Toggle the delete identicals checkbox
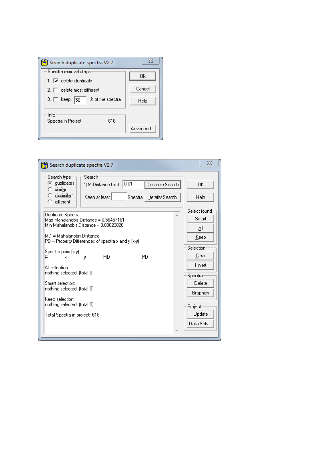Image resolution: width=321 pixels, height=455 pixels. pos(56,81)
